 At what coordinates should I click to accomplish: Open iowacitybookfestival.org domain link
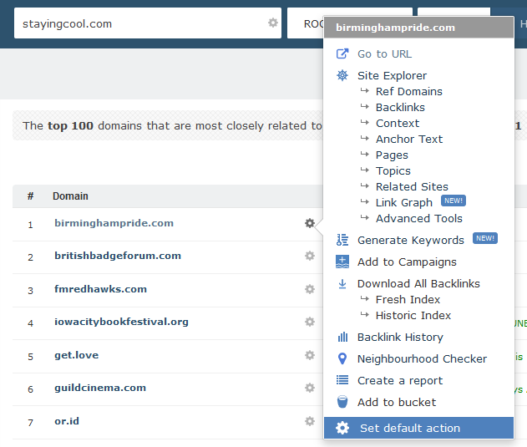coord(121,322)
